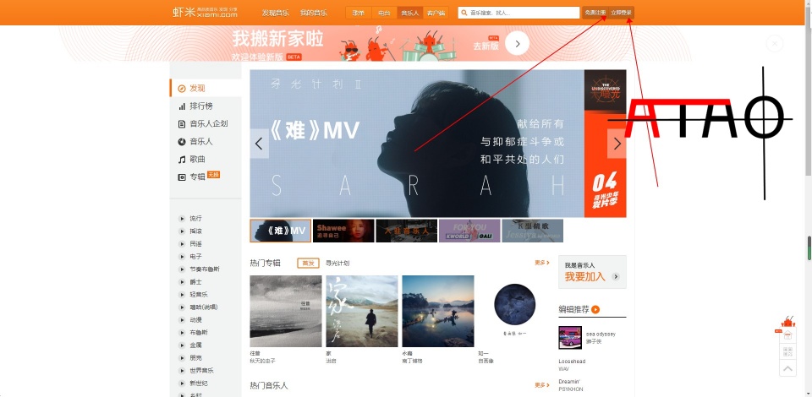
Task: Select the 入驻音乐人 carousel thumbnail
Action: [x=407, y=231]
